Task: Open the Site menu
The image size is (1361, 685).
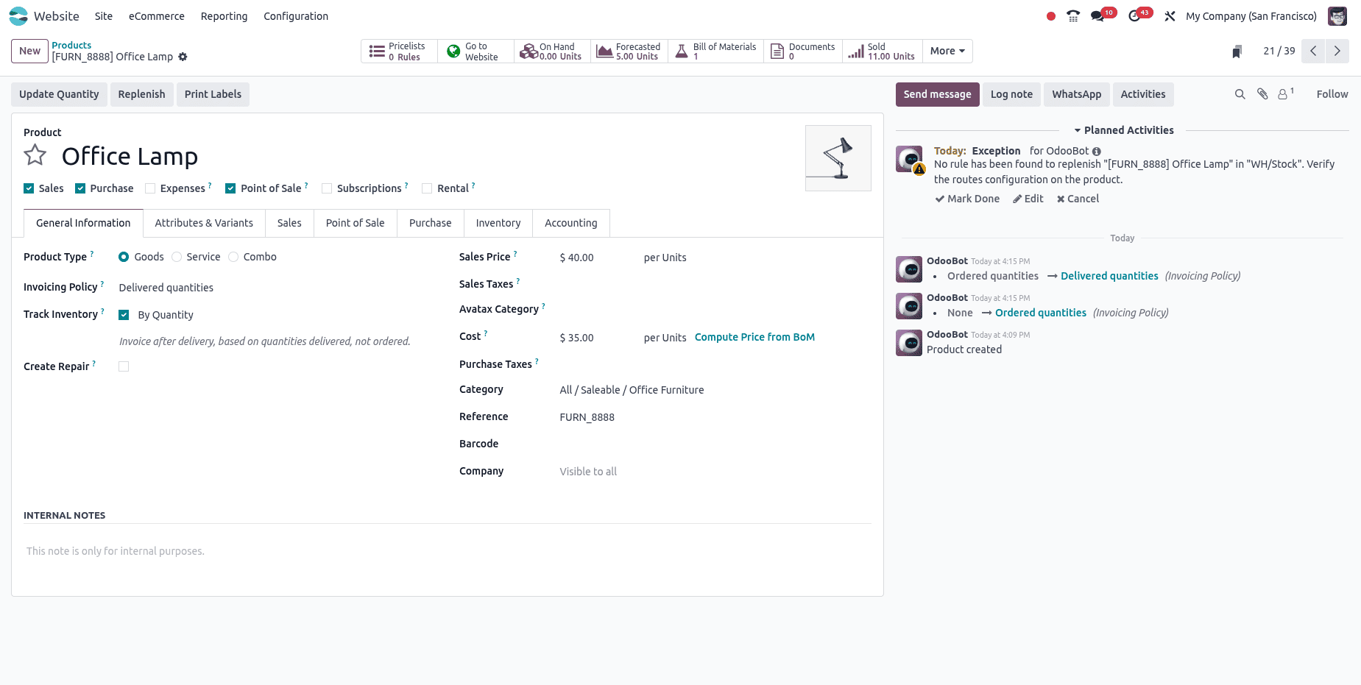Action: tap(104, 16)
